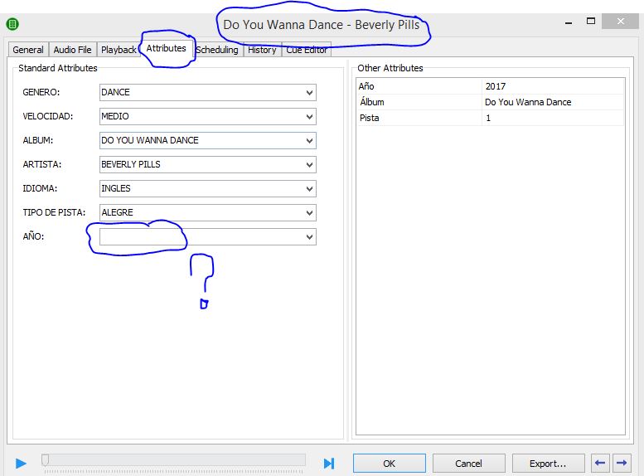Expand the ARTISTA combo box

309,165
